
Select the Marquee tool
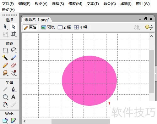pos(5,50)
